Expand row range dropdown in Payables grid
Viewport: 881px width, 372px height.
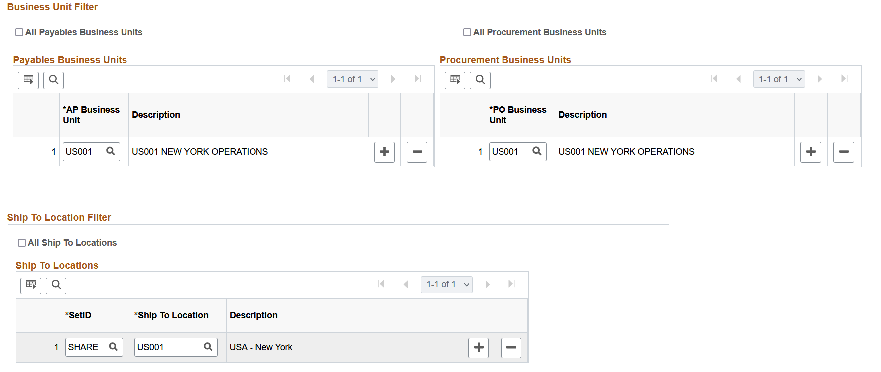pos(353,79)
